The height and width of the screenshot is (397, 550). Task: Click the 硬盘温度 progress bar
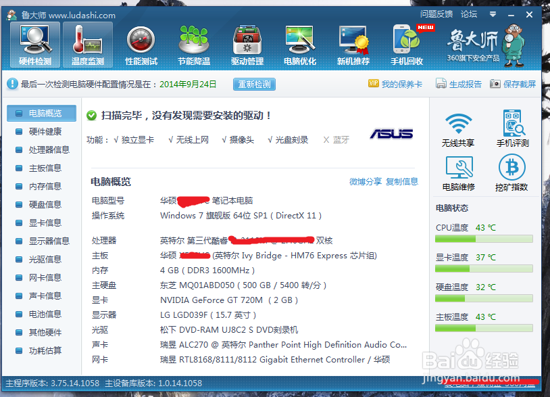pyautogui.click(x=484, y=298)
